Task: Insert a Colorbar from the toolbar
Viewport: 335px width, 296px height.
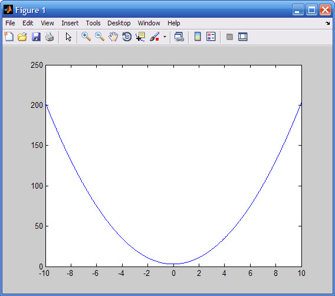Action: tap(198, 37)
